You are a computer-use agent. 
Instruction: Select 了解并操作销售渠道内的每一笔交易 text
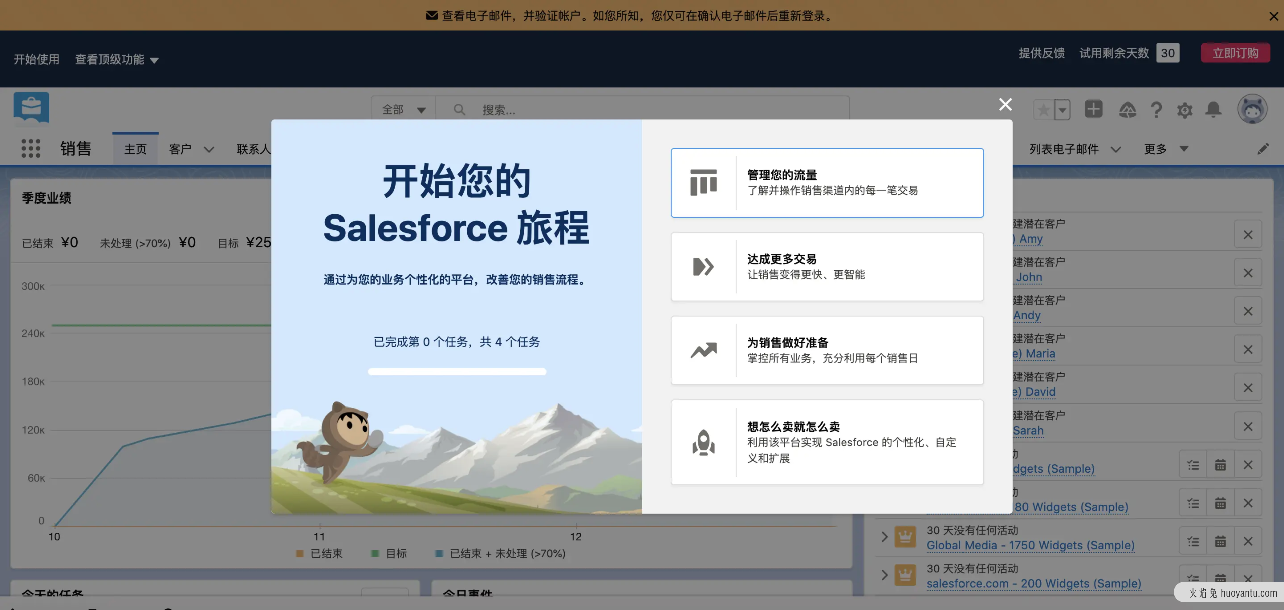tap(833, 190)
